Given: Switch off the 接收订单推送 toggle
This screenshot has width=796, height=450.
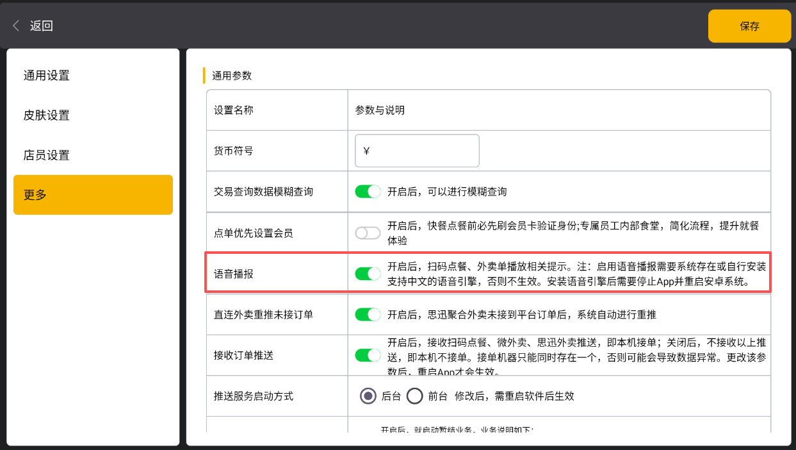Looking at the screenshot, I should 368,355.
